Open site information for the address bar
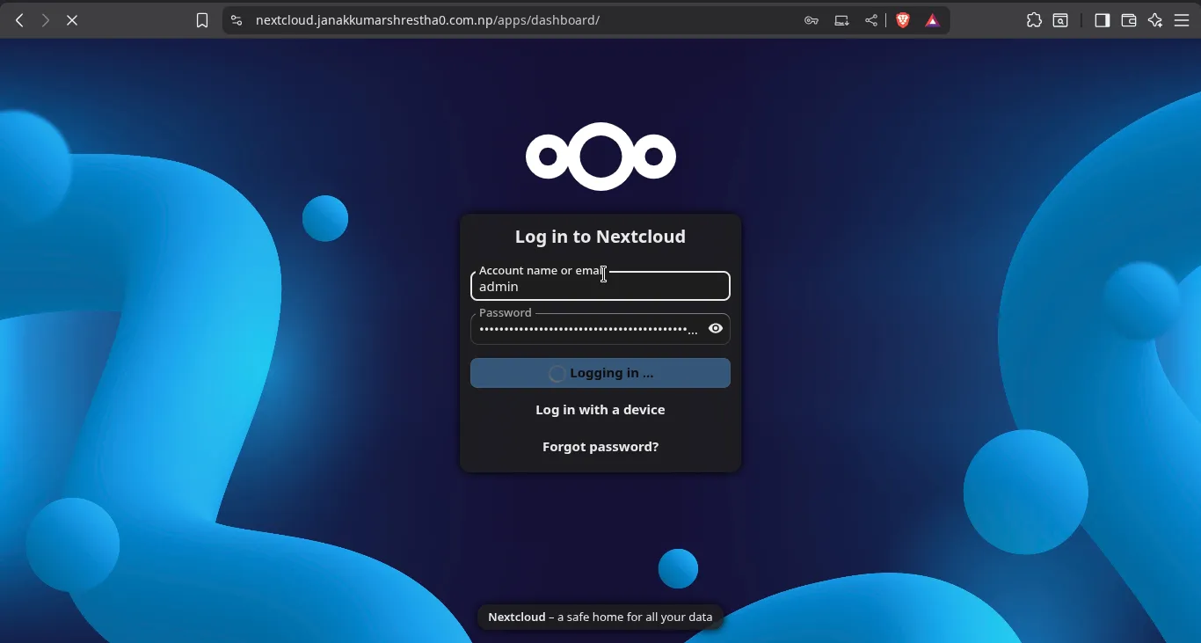1201x643 pixels. (x=237, y=20)
